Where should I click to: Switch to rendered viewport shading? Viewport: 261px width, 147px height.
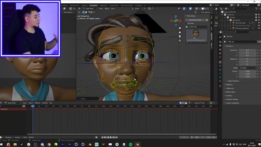208,9
